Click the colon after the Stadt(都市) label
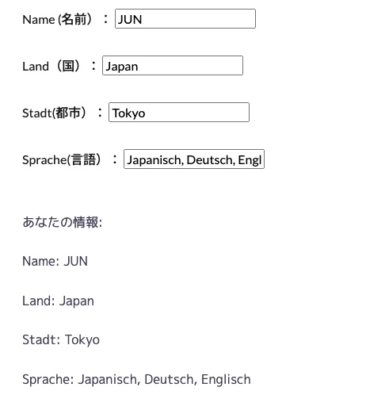This screenshot has height=410, width=366. (x=100, y=113)
